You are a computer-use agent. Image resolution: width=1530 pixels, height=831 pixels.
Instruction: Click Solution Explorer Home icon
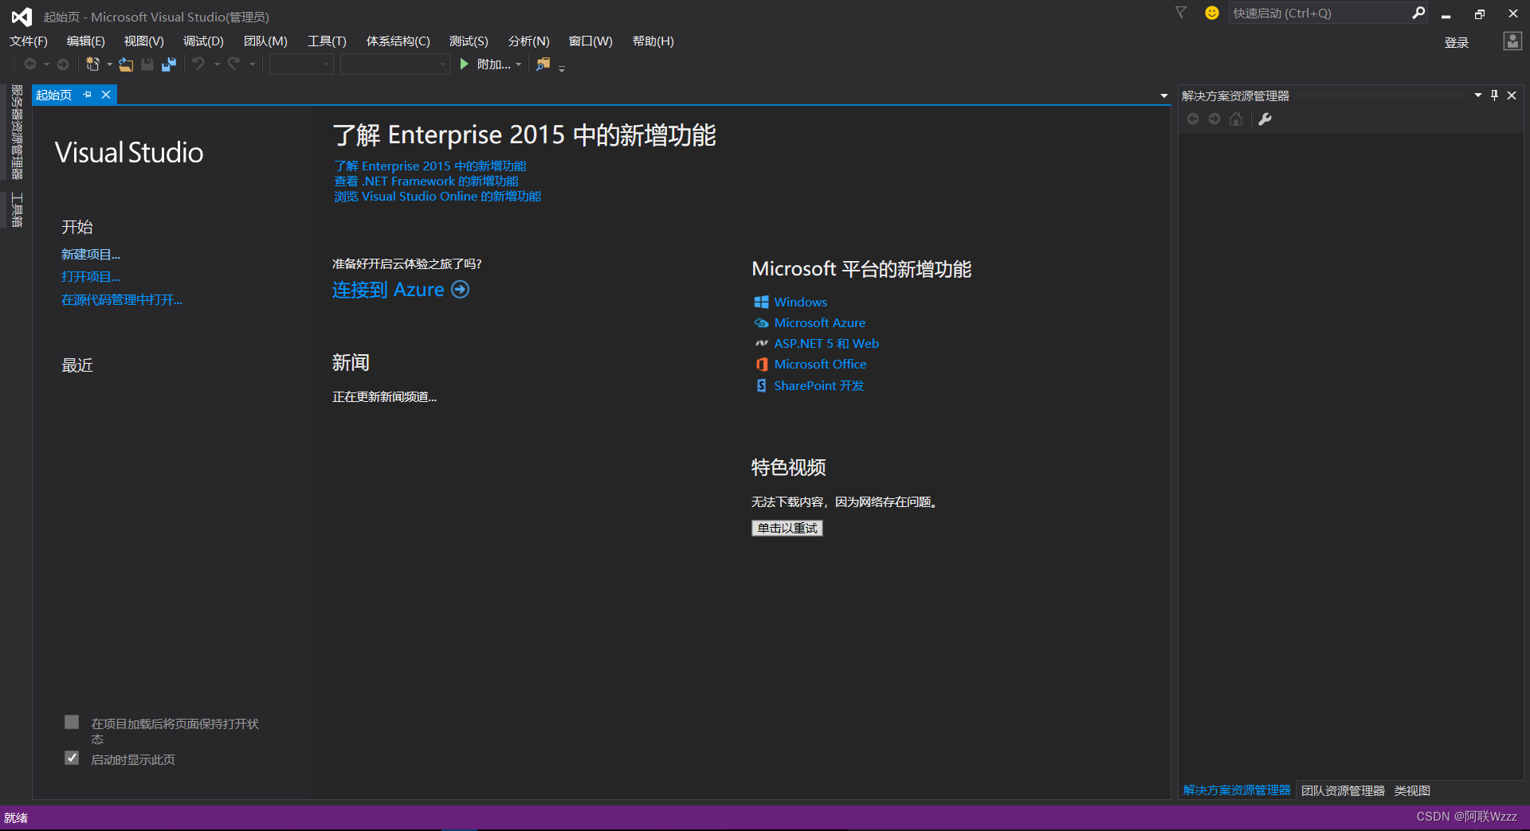tap(1236, 119)
